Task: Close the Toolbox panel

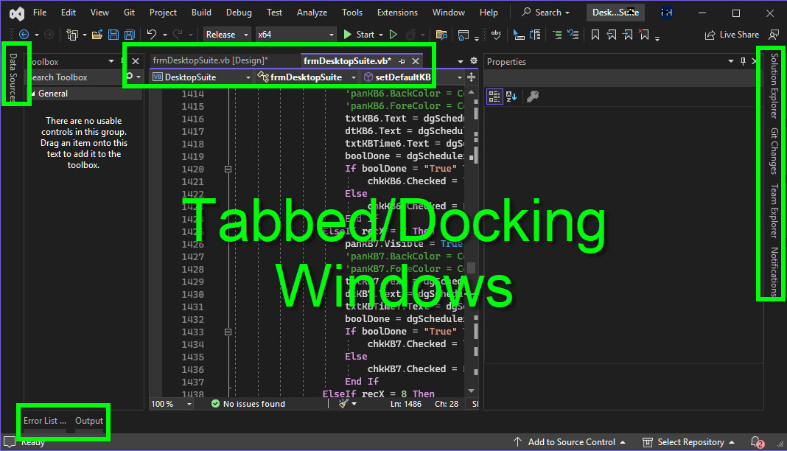Action: 136,61
